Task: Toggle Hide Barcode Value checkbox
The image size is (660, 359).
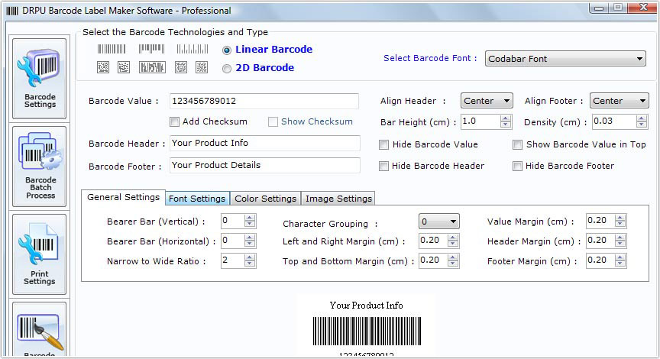Action: coord(383,145)
